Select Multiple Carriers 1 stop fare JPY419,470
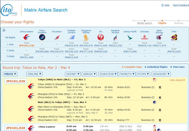 click(x=72, y=46)
